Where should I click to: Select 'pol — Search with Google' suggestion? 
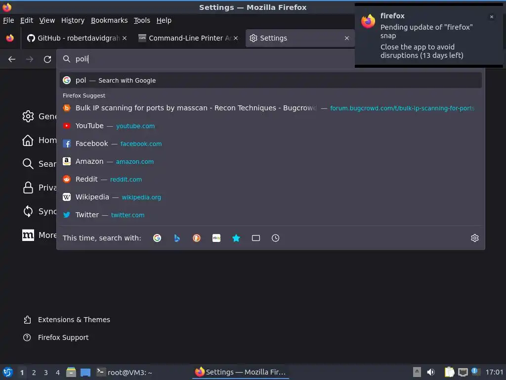[x=271, y=81]
